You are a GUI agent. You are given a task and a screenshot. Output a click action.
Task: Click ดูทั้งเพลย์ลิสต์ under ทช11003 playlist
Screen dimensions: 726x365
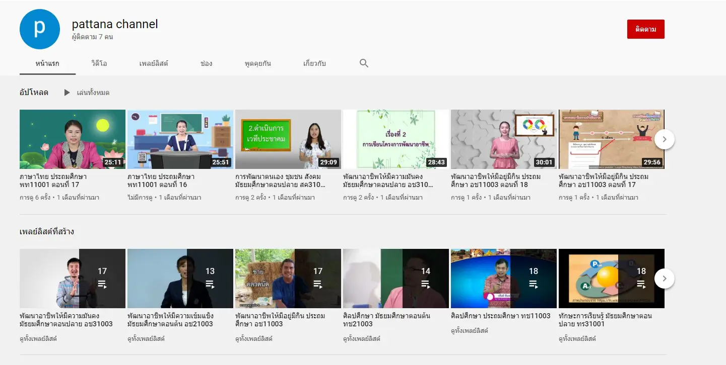[x=470, y=331]
